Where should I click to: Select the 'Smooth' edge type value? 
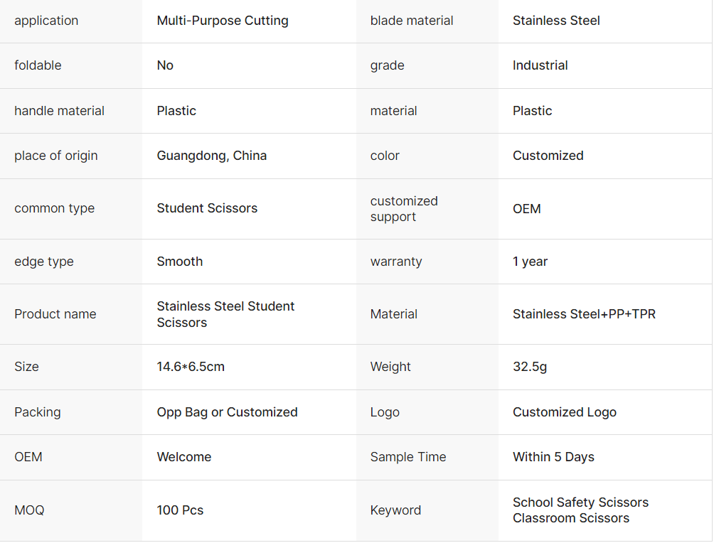click(180, 262)
